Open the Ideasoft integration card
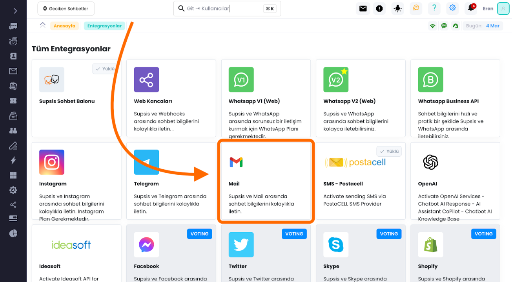The height and width of the screenshot is (282, 512). pos(77,253)
